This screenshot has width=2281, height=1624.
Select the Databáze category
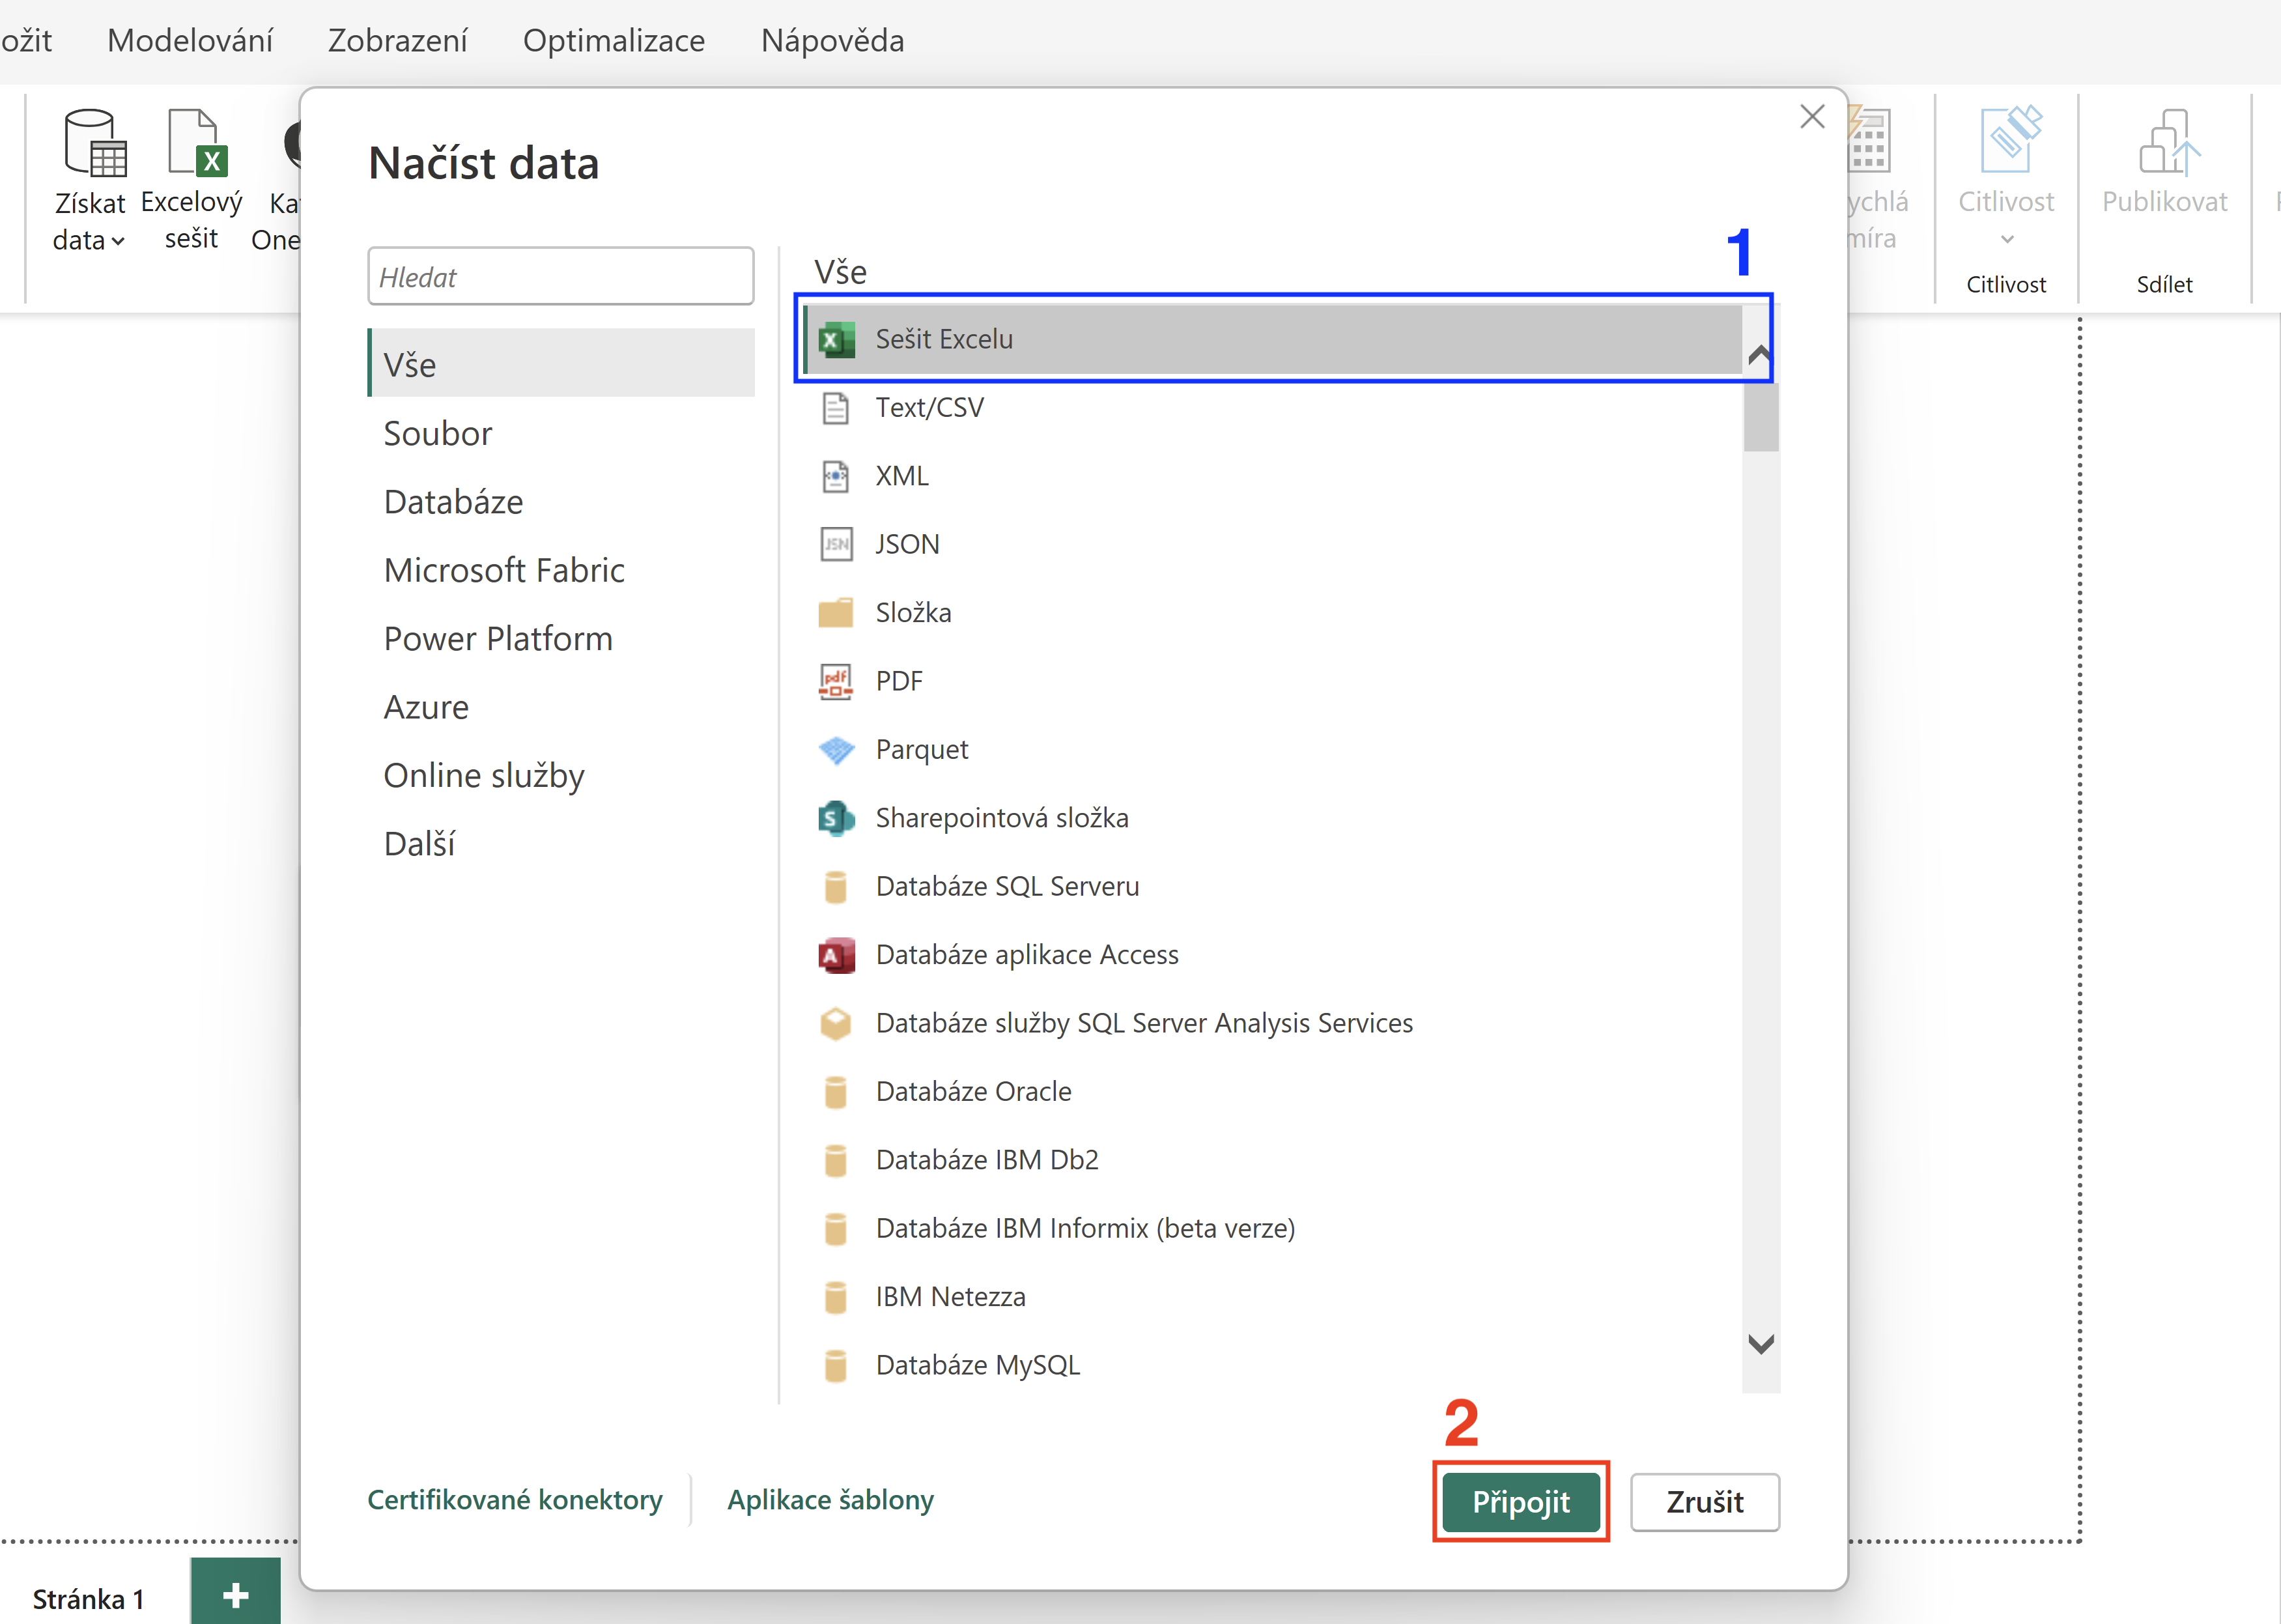coord(561,502)
